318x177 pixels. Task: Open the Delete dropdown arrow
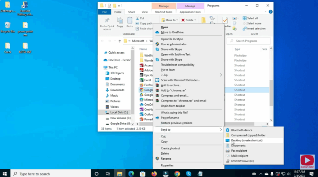click(195, 20)
